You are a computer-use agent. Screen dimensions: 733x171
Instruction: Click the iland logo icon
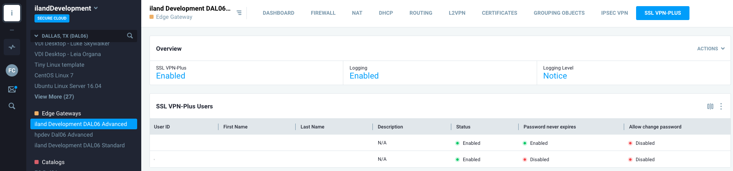12,13
